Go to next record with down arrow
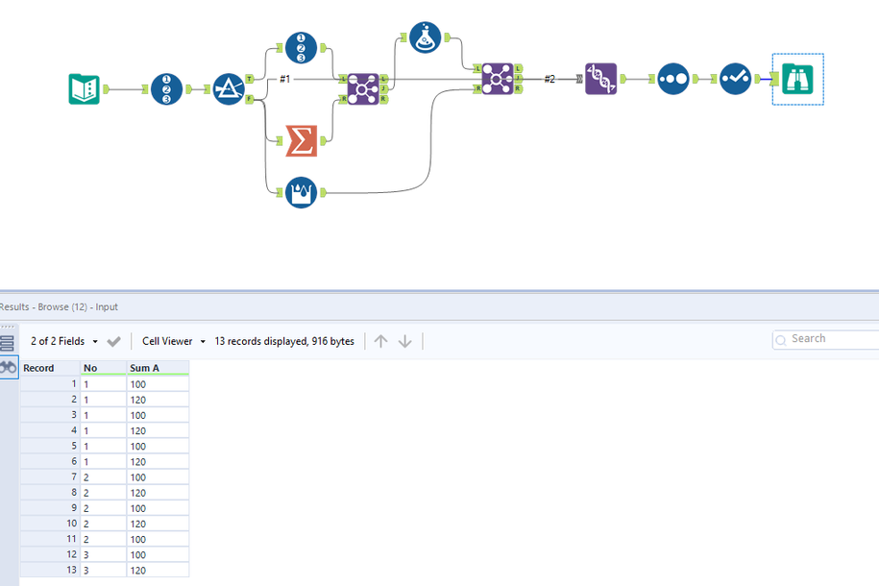The image size is (879, 586). pyautogui.click(x=404, y=341)
